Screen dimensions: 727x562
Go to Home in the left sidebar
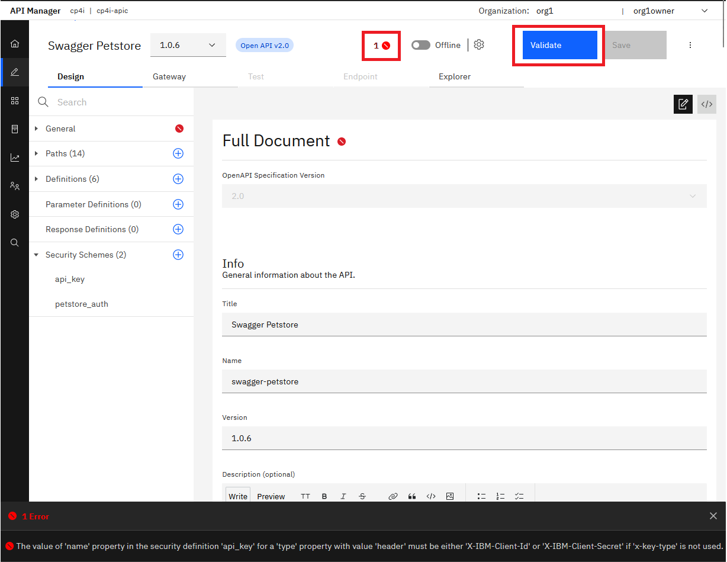coord(15,44)
